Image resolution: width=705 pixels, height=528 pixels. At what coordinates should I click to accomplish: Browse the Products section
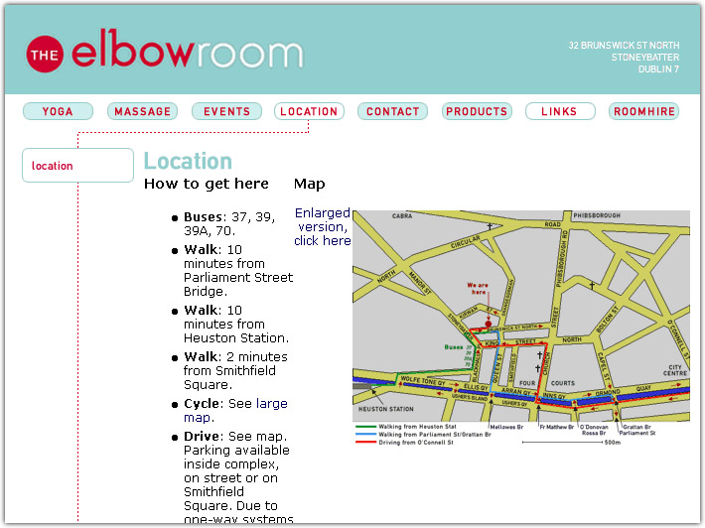[477, 111]
